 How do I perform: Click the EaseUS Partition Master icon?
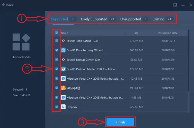click(x=63, y=69)
